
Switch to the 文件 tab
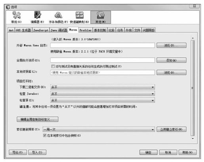click(x=137, y=30)
